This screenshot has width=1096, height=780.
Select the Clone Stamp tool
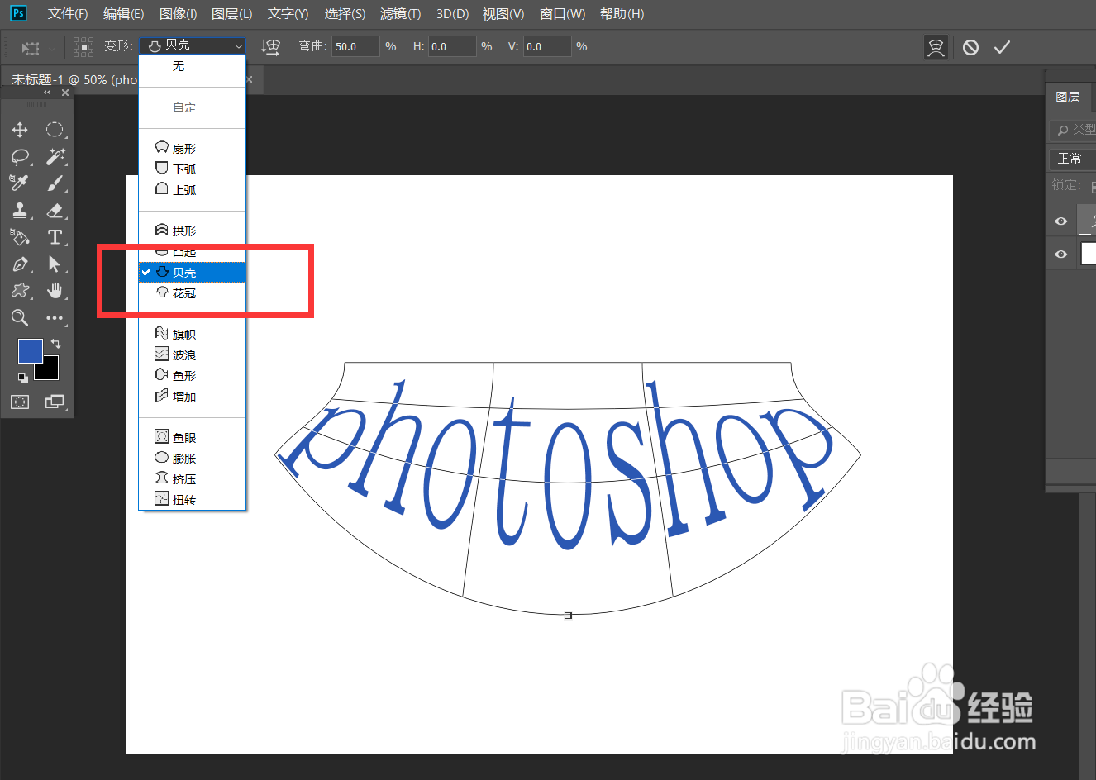[x=20, y=211]
